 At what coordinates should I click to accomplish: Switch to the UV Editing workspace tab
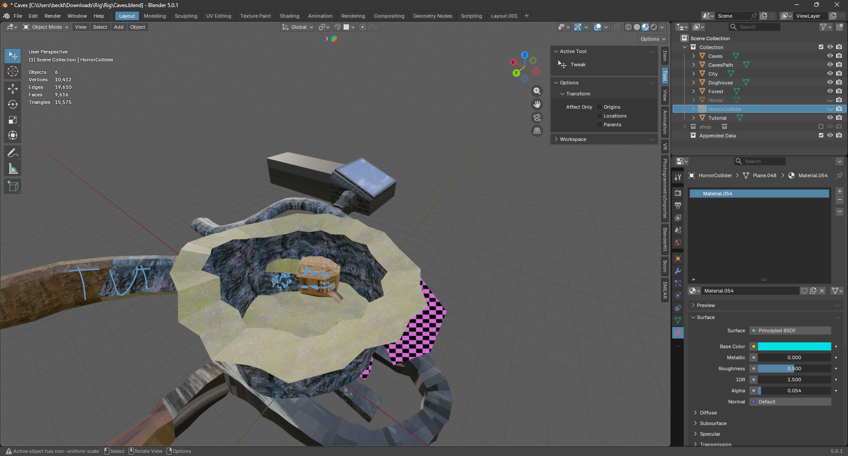click(219, 16)
